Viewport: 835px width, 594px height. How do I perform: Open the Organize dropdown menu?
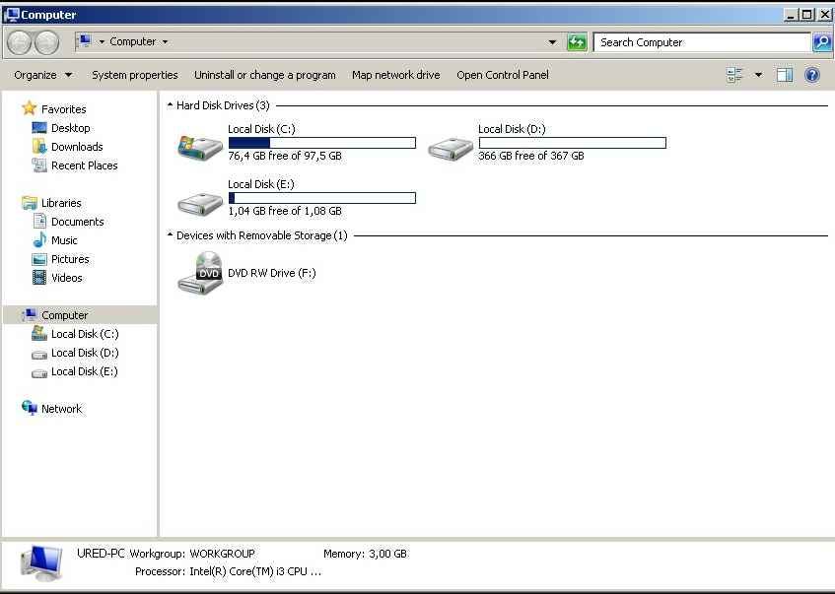[x=43, y=75]
